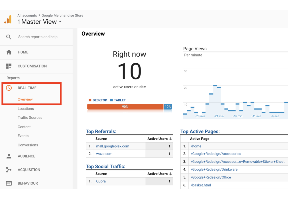Open the CUSTOMISATION menu item
The width and height of the screenshot is (288, 199).
point(32,66)
